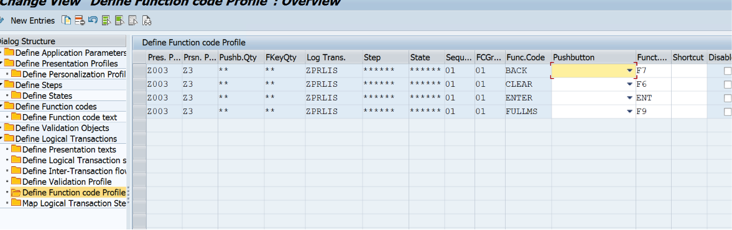This screenshot has height=230, width=732.
Task: Select the ENTER row using its row selector
Action: click(139, 98)
